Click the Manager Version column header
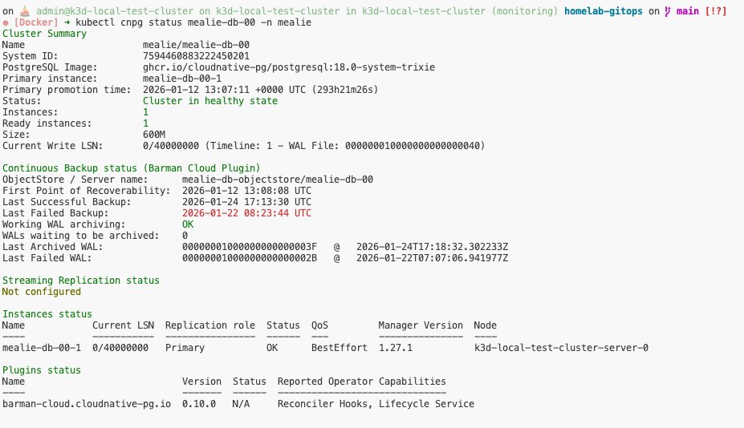 (x=421, y=325)
